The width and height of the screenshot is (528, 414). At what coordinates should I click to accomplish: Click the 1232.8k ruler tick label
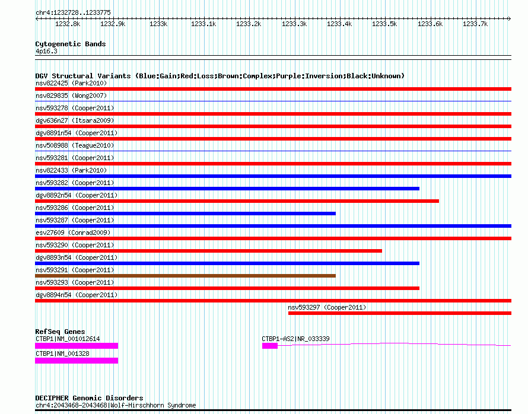click(68, 24)
